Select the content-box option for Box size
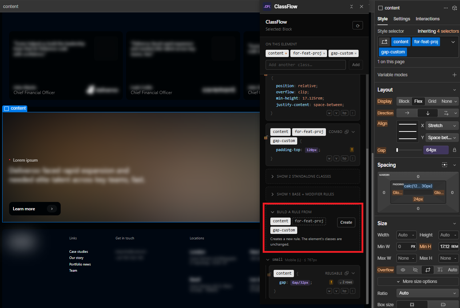This screenshot has width=460, height=308. tap(443, 304)
